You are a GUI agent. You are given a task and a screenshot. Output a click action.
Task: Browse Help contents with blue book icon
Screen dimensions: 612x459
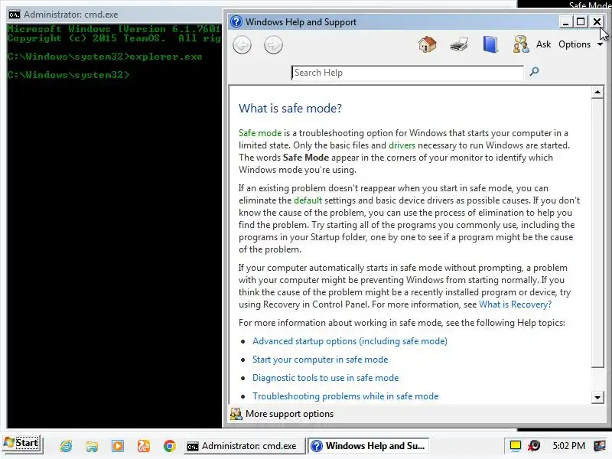490,44
